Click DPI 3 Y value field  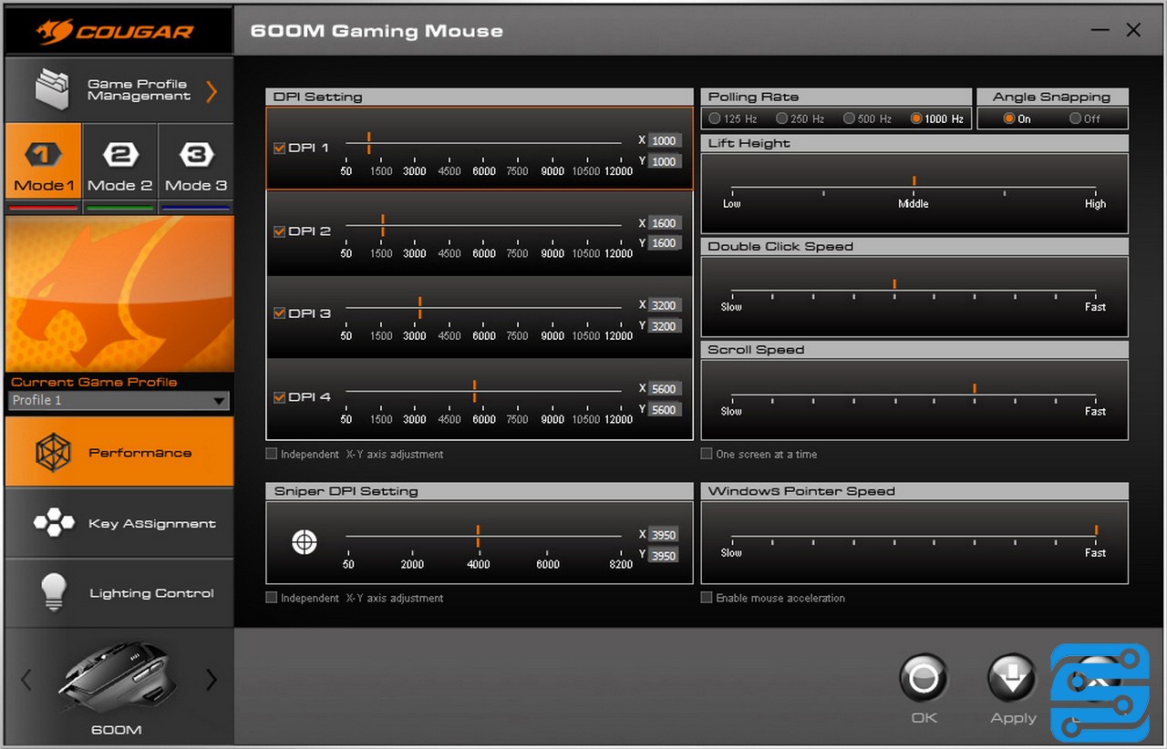665,326
